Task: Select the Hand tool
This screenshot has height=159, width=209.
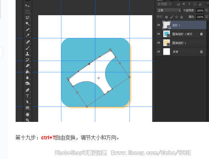Action: 28,114
